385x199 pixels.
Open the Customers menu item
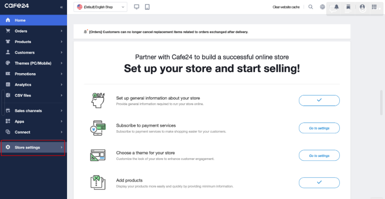tap(25, 52)
